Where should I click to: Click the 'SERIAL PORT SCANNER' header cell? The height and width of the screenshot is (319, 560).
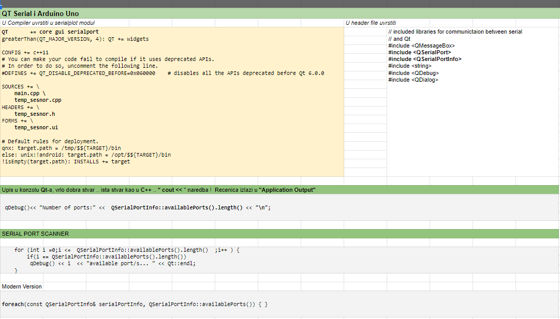(x=279, y=234)
